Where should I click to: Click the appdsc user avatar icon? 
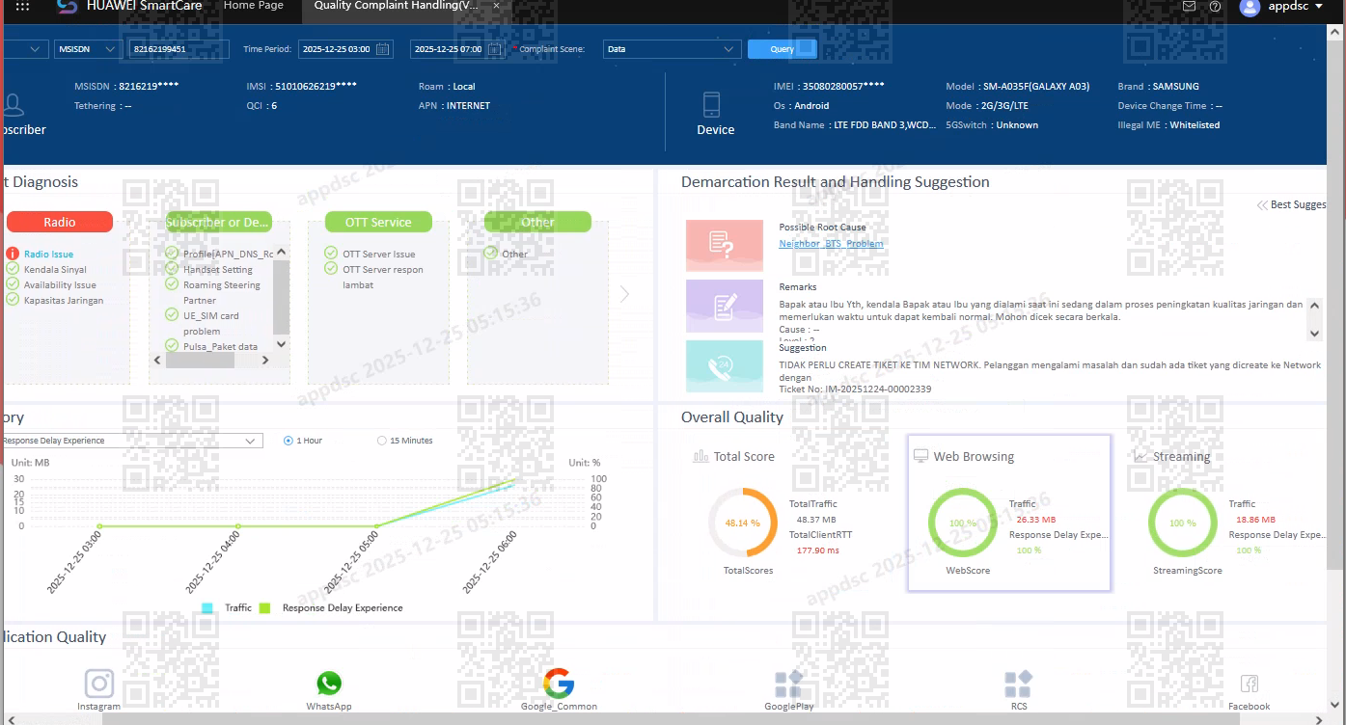point(1250,7)
